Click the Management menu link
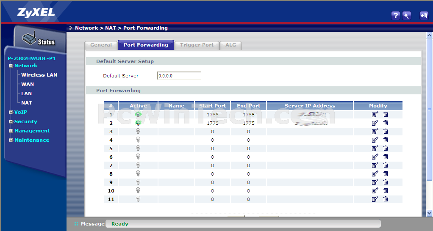The image size is (433, 231). click(x=32, y=131)
